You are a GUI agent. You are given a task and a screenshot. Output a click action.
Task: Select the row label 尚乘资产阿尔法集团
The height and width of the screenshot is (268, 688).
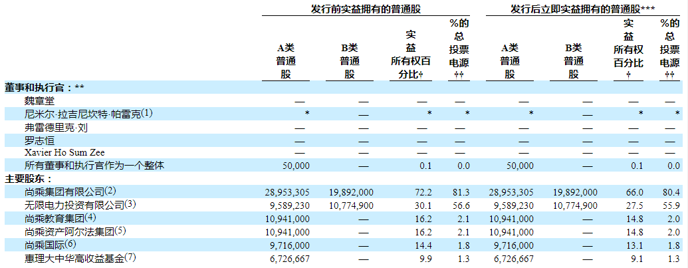70,230
